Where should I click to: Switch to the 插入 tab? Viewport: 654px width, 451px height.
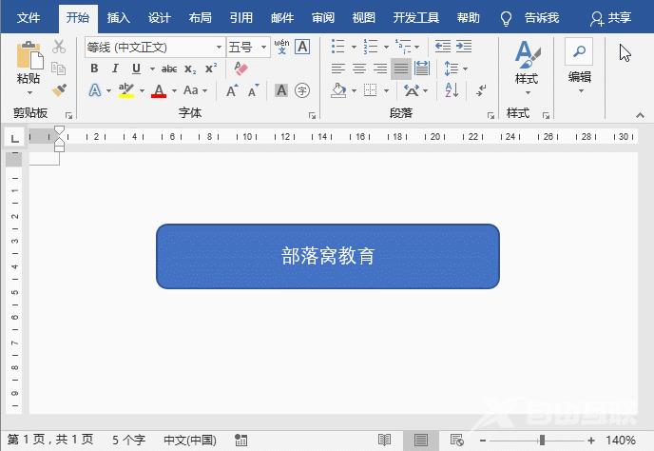(119, 17)
